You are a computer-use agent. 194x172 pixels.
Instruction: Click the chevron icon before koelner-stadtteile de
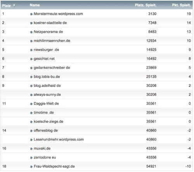[31, 23]
